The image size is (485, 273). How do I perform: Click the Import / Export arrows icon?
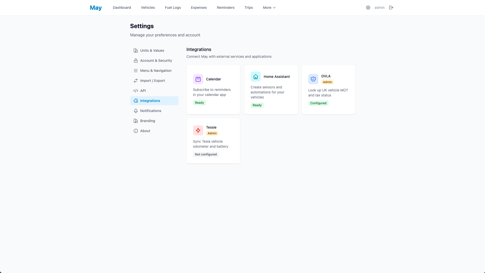pos(136,81)
